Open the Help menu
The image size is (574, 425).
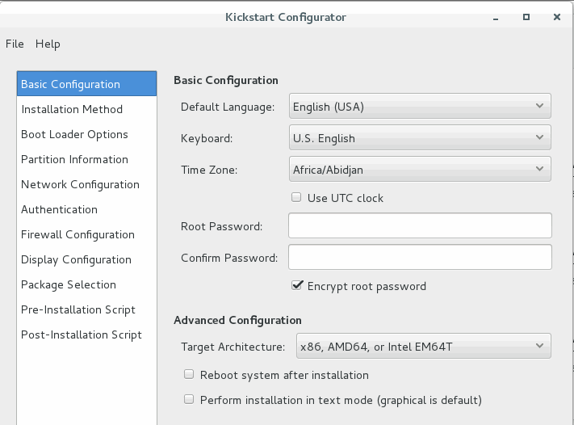click(x=48, y=44)
